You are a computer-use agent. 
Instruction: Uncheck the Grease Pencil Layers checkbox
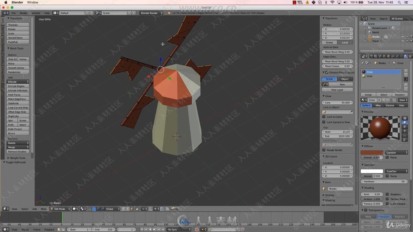(327, 72)
